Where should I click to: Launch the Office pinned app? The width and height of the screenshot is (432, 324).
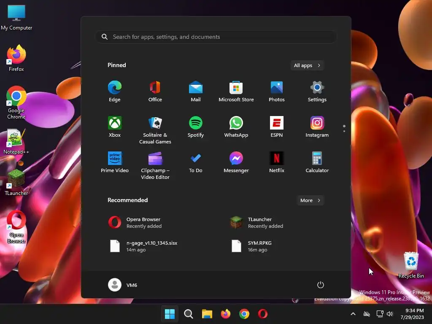pyautogui.click(x=155, y=92)
